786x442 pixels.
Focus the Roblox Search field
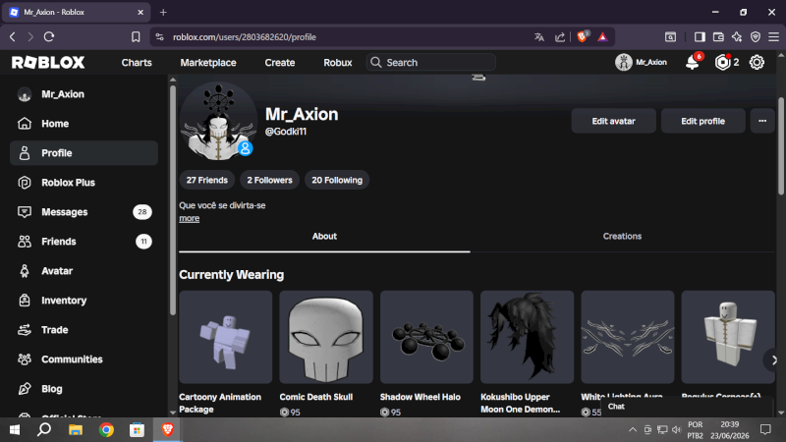pyautogui.click(x=431, y=62)
